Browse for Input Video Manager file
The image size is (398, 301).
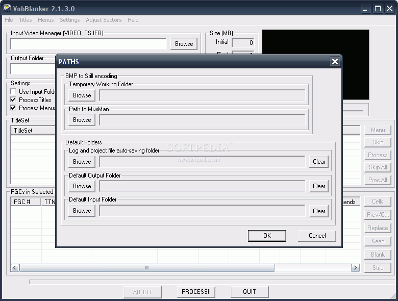click(184, 44)
